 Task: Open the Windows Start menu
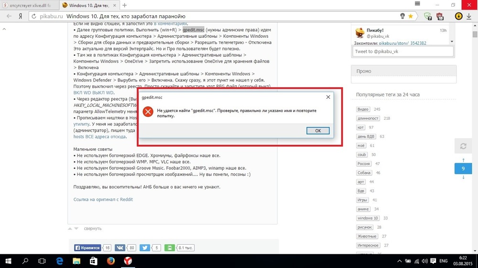click(8, 261)
